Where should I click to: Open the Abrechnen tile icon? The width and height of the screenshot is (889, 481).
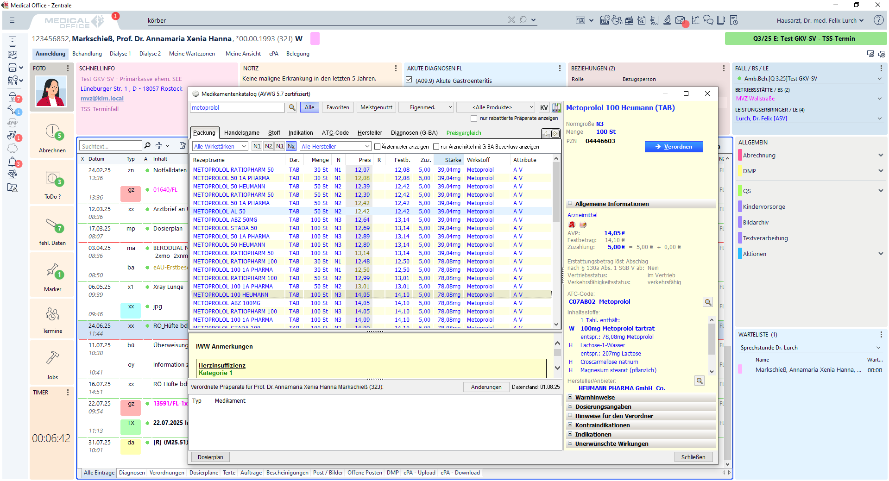point(52,132)
